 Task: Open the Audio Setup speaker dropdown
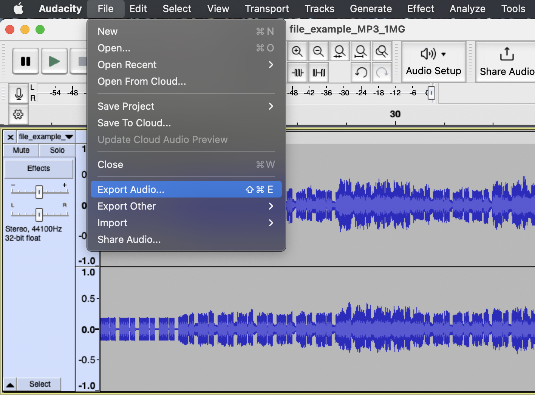[433, 61]
